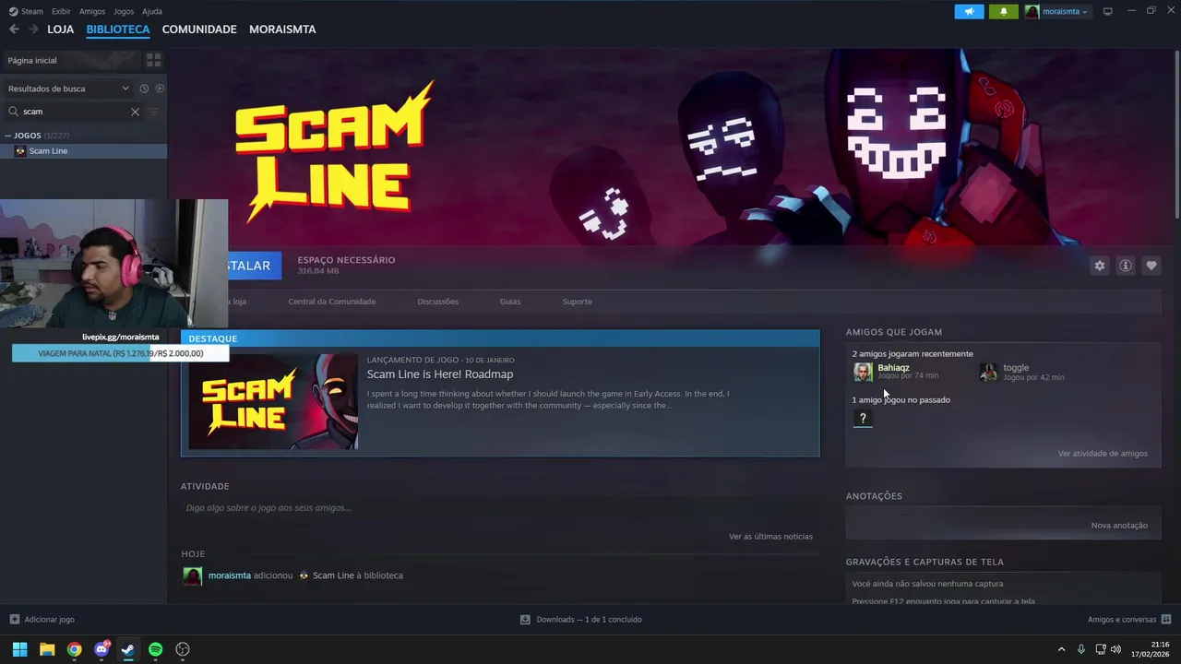1181x664 pixels.
Task: Open the announcements megaphone button
Action: coord(969,11)
